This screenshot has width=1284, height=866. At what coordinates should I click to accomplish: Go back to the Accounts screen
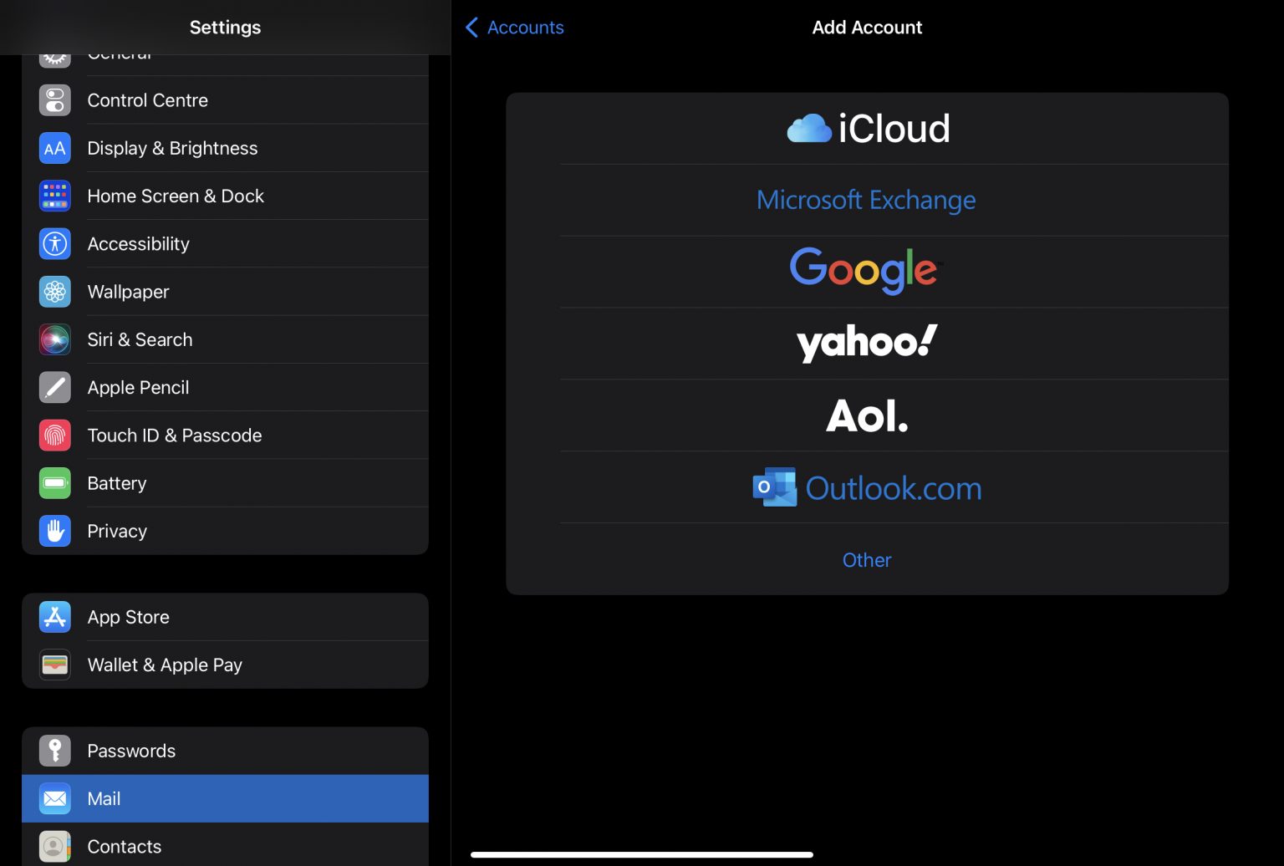[x=513, y=28]
